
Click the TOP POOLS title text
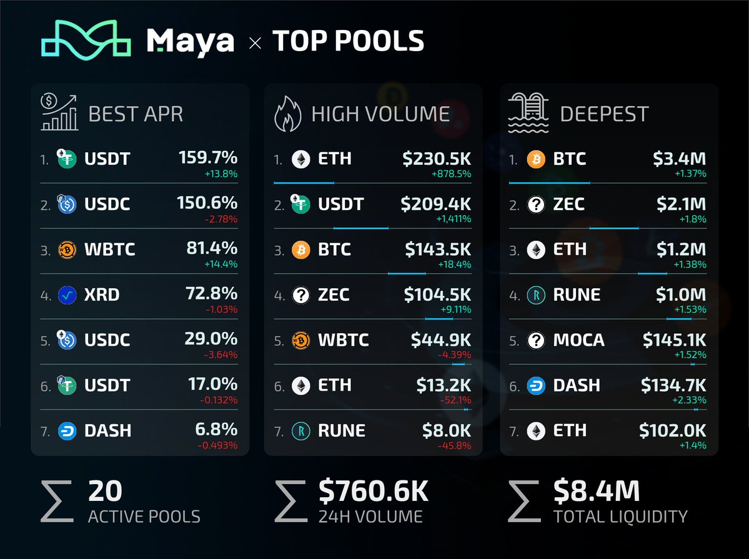(348, 42)
